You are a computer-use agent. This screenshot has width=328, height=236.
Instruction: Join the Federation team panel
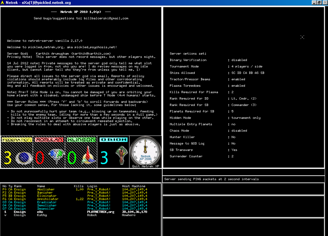coord(17,152)
